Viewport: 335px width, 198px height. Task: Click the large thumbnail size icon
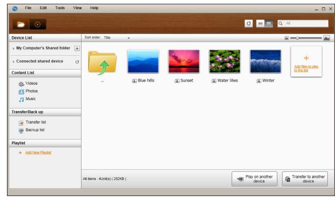[327, 38]
